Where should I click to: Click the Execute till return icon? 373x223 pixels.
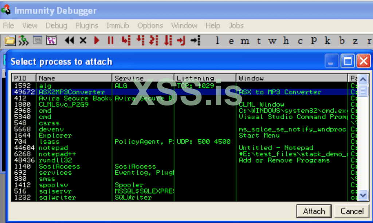pos(181,41)
